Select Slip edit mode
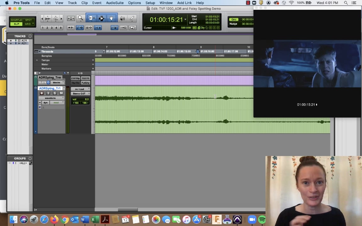 [x=16, y=24]
